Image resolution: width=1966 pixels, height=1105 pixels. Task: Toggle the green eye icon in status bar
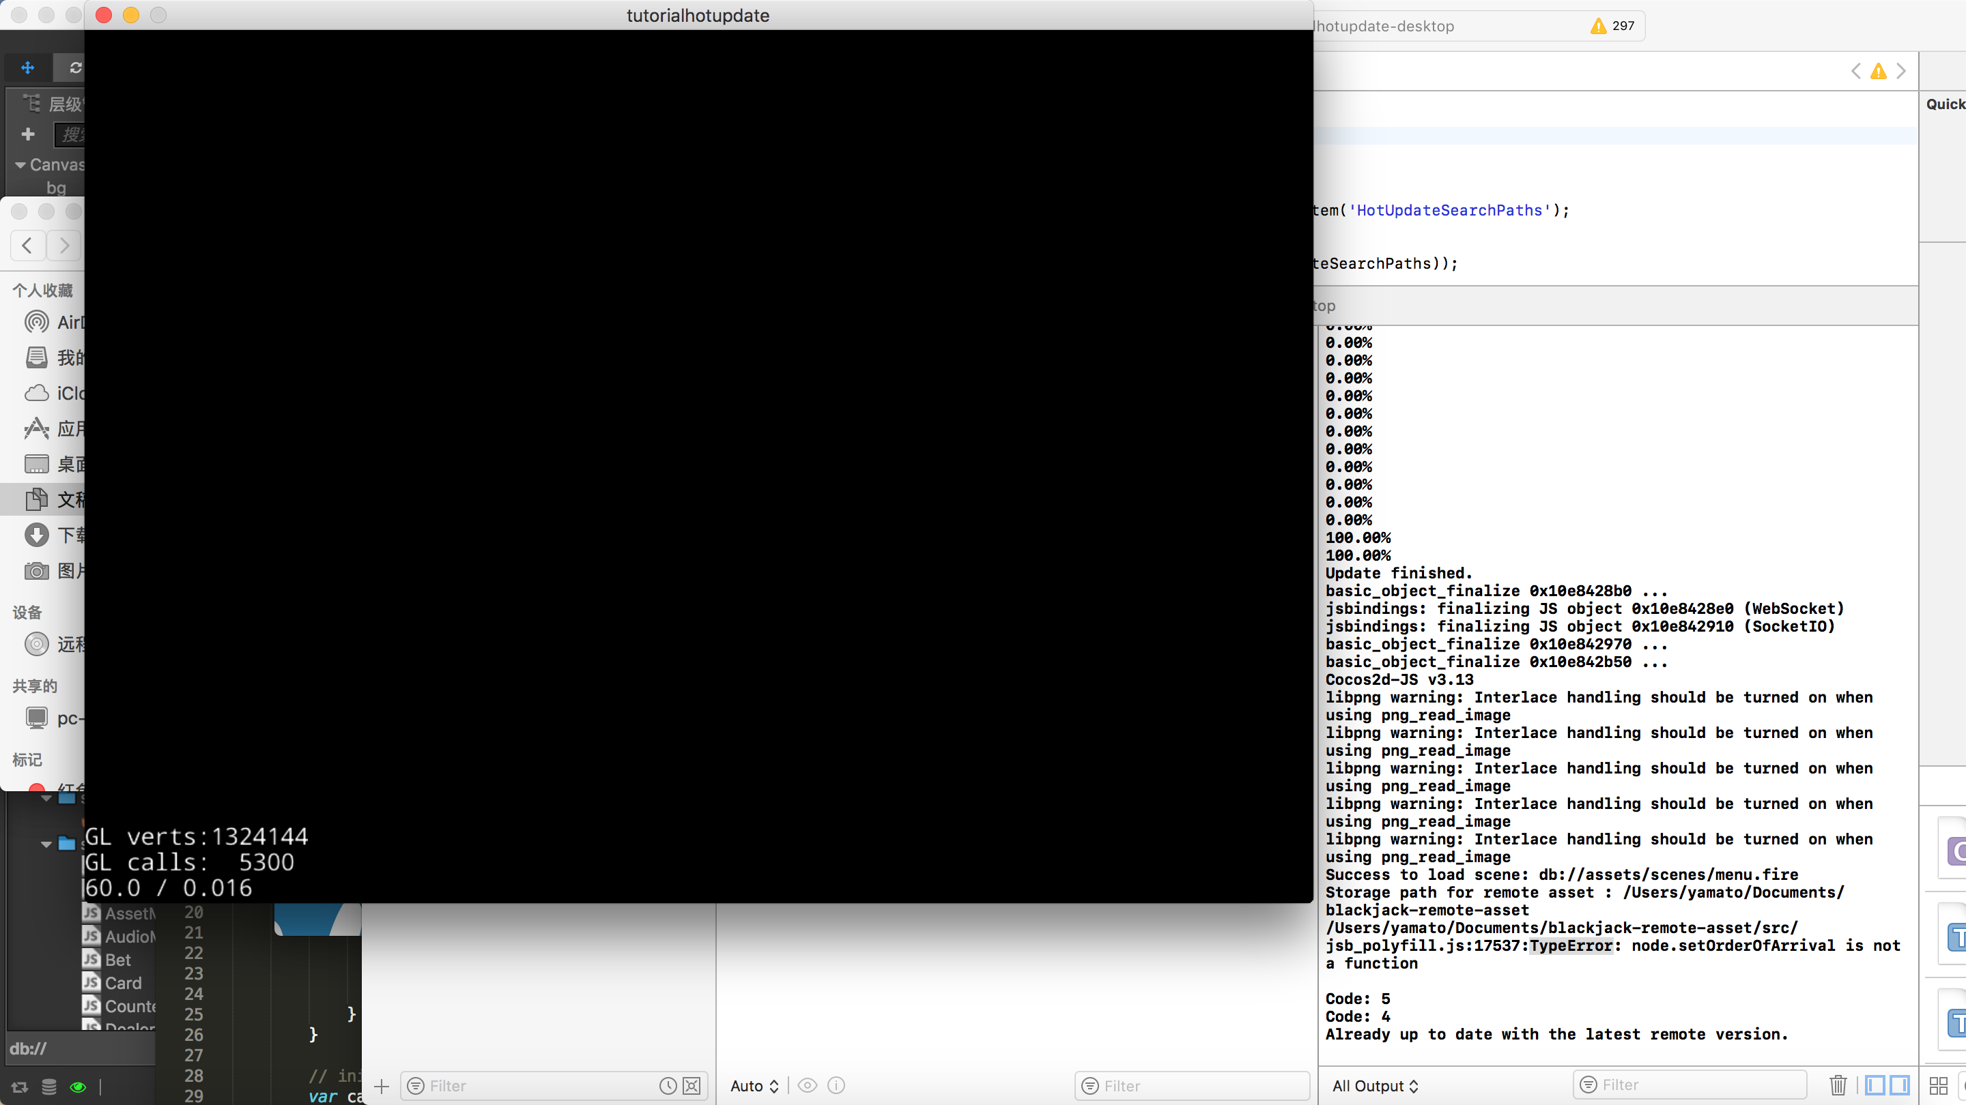point(78,1087)
